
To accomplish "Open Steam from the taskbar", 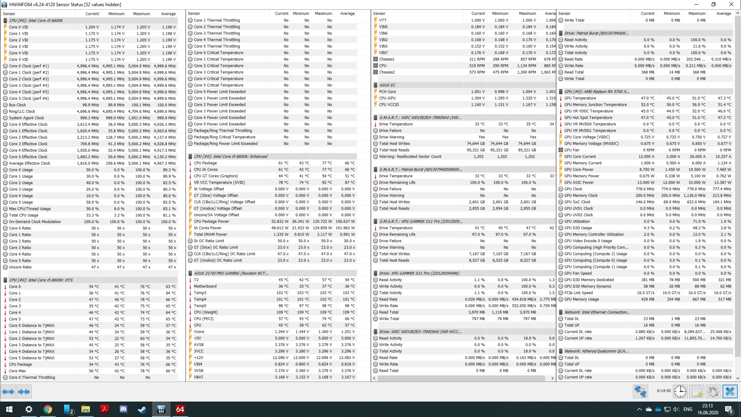I will (142, 409).
